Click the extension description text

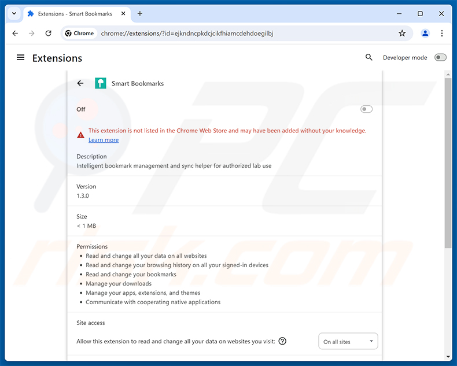[174, 166]
